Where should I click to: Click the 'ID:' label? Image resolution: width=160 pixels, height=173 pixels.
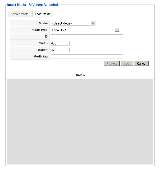[47, 36]
